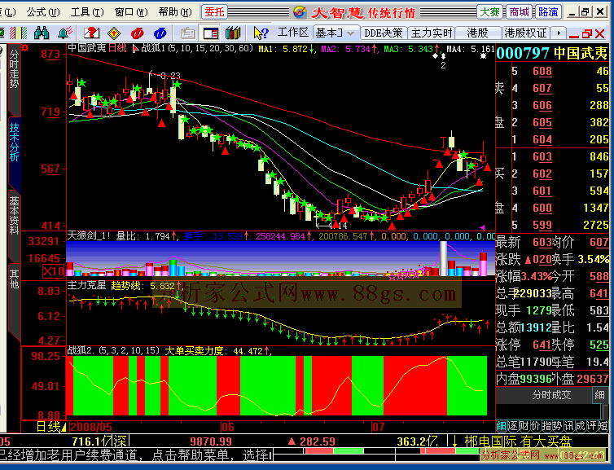Click the 委托 trading button
This screenshot has height=470, width=614.
click(214, 12)
